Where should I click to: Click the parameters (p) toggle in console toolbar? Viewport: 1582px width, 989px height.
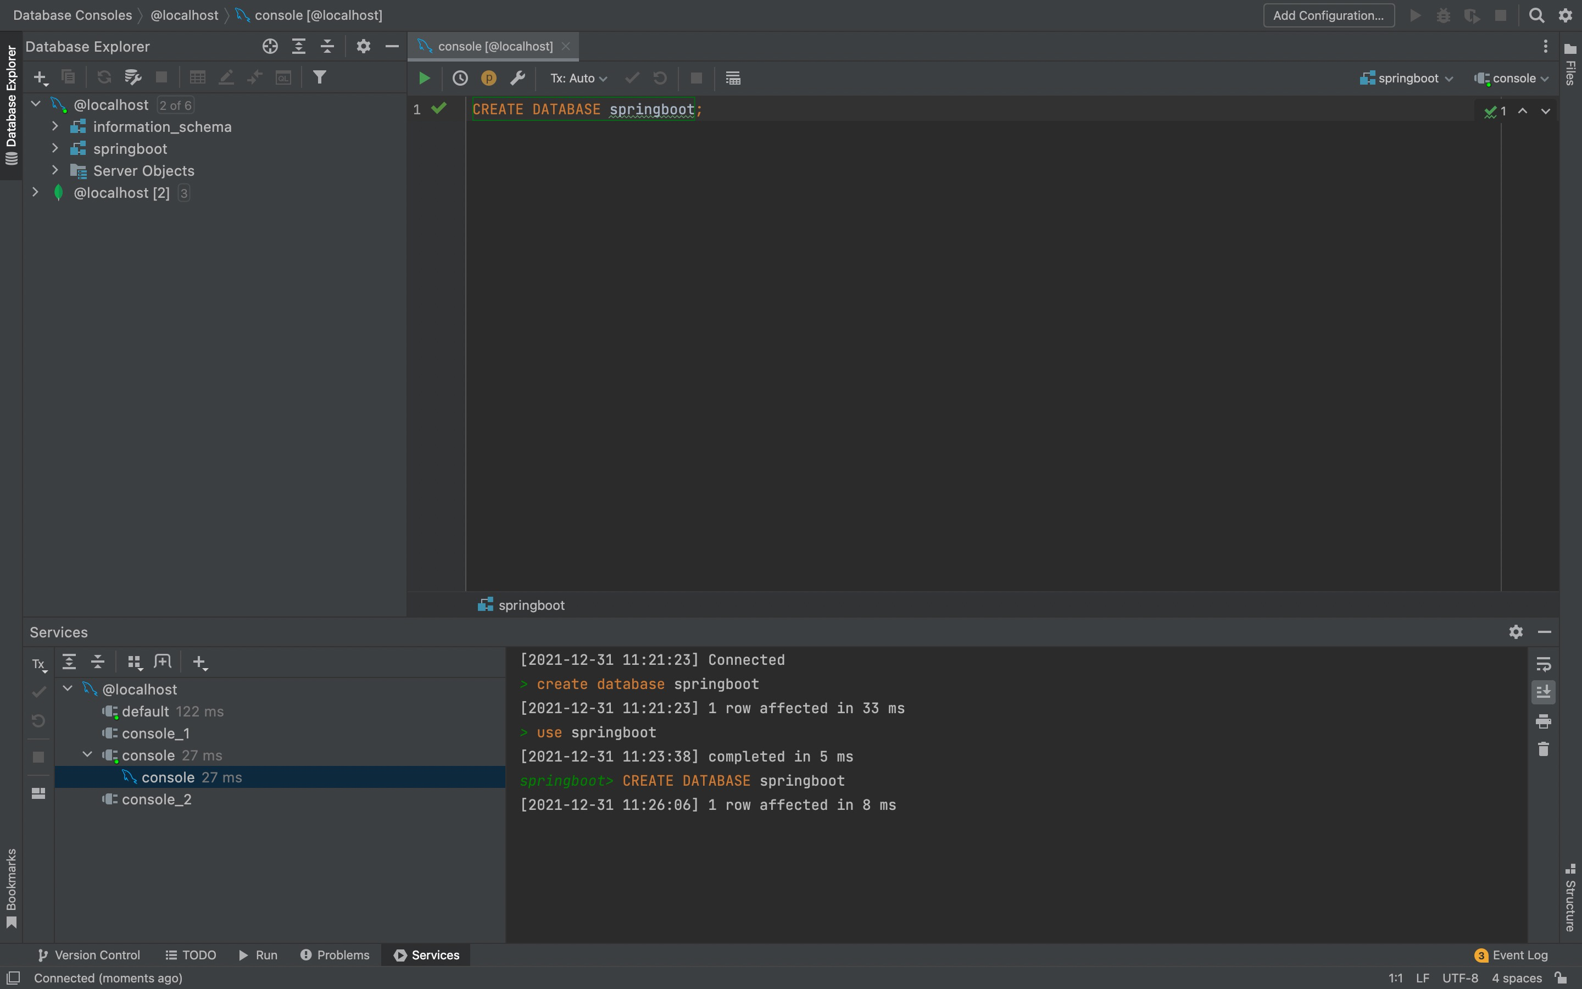click(x=489, y=78)
